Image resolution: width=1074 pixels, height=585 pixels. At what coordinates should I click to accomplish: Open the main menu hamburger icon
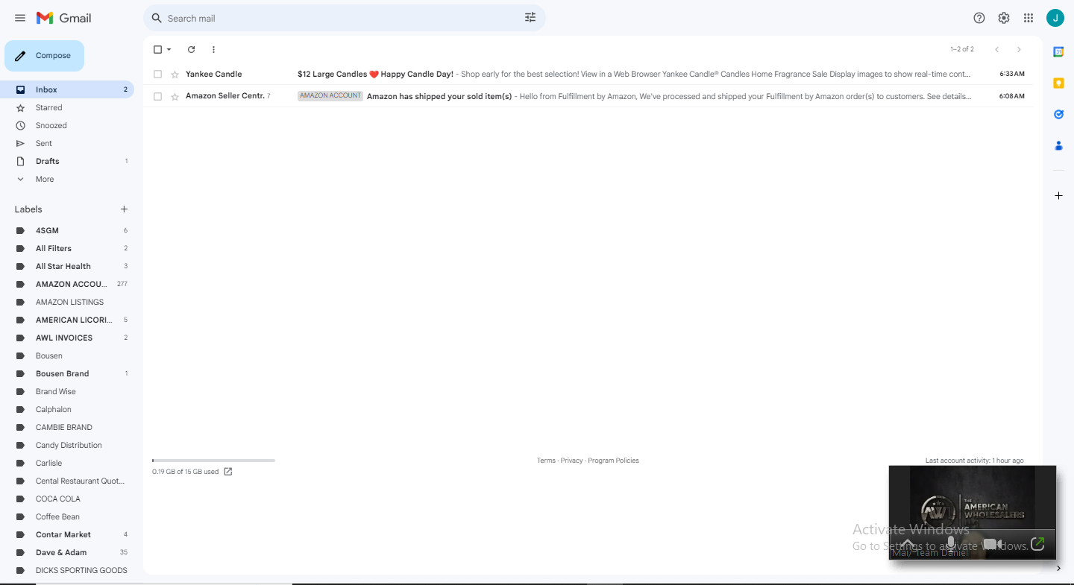point(20,18)
